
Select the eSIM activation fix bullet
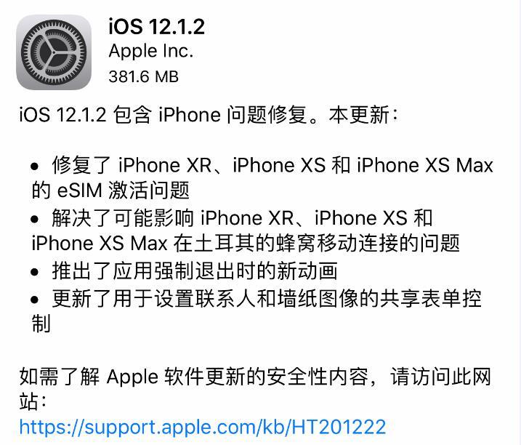[262, 177]
